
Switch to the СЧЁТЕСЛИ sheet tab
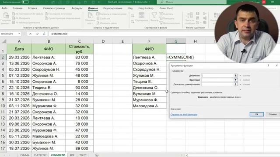(x=40, y=155)
